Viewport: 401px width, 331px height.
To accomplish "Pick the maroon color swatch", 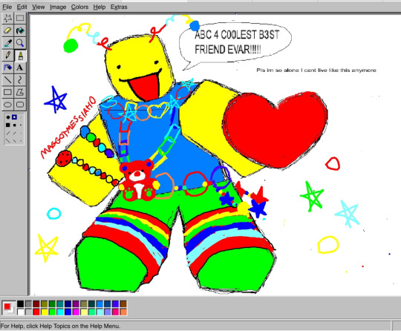I will (36, 304).
